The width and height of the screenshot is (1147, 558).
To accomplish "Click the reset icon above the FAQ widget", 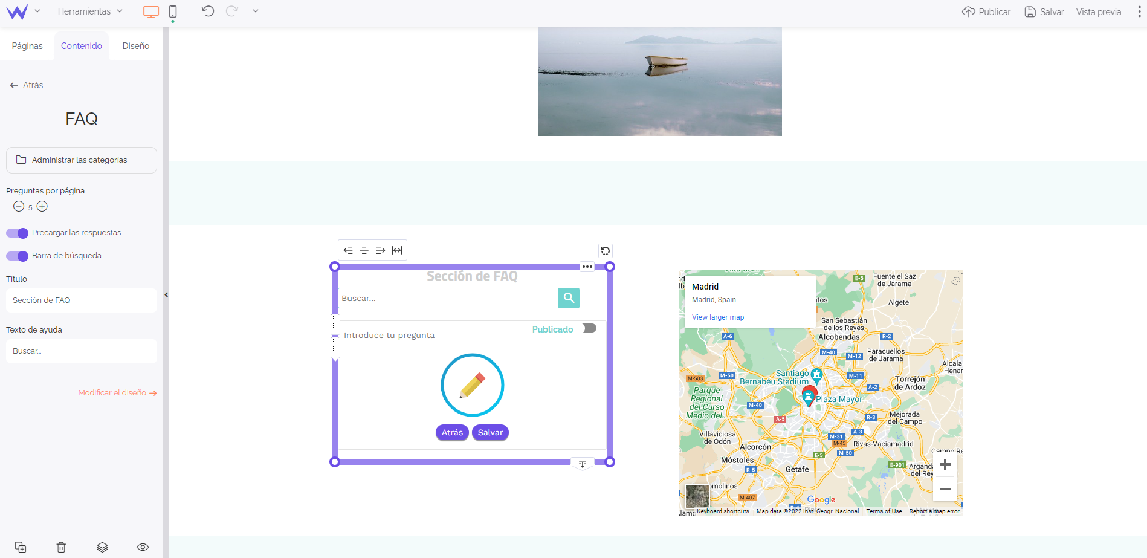I will pyautogui.click(x=606, y=251).
